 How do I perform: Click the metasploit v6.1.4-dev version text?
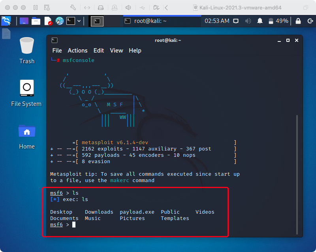tap(115, 142)
